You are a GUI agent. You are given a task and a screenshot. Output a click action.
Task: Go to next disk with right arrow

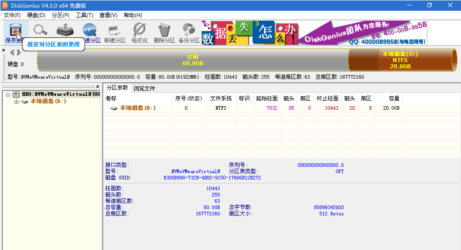click(19, 52)
